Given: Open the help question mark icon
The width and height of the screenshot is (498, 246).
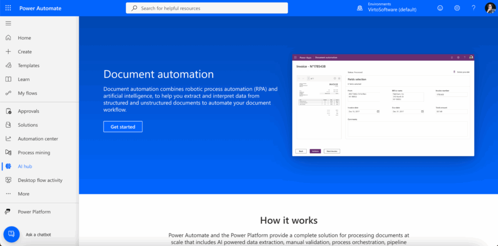Looking at the screenshot, I should pos(474,8).
